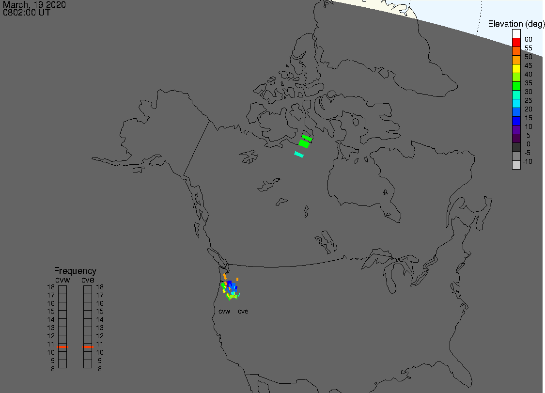
Task: Click the "March, 19 2020" date label
Action: click(x=34, y=4)
